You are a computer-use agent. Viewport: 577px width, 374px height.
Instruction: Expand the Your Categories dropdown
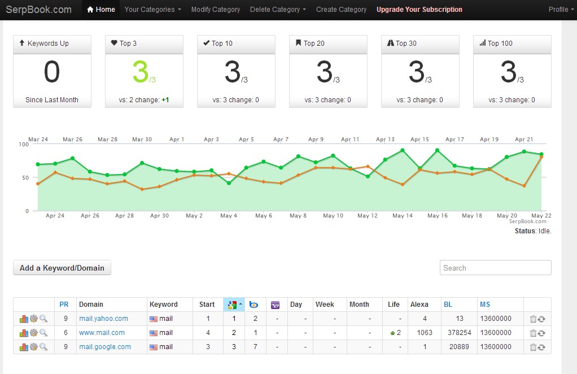pos(152,10)
